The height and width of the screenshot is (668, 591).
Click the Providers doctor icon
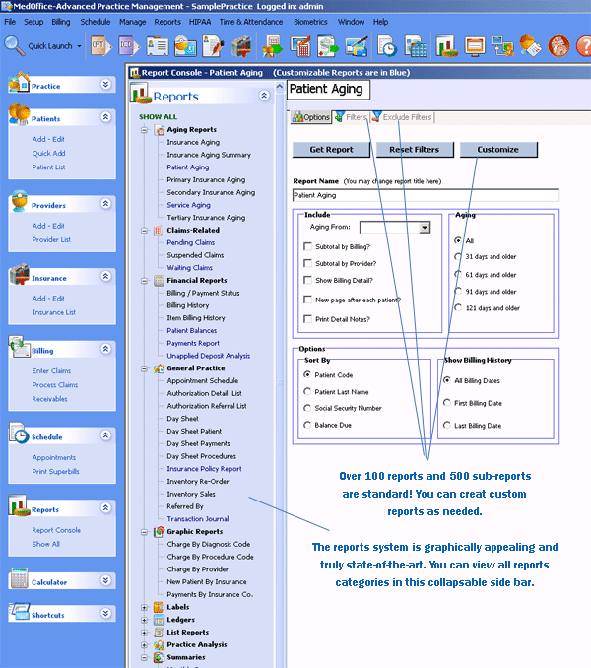pyautogui.click(x=20, y=204)
